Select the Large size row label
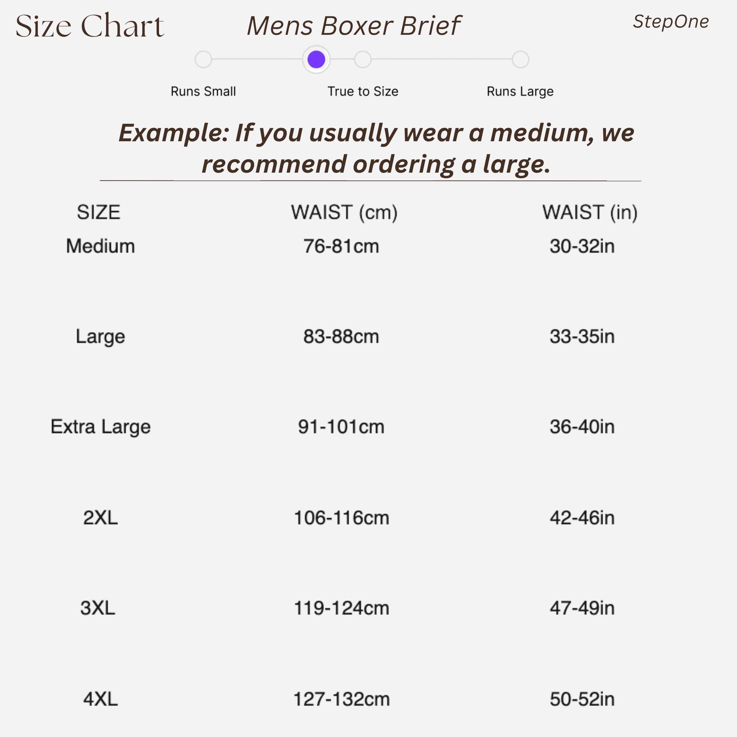 [100, 336]
